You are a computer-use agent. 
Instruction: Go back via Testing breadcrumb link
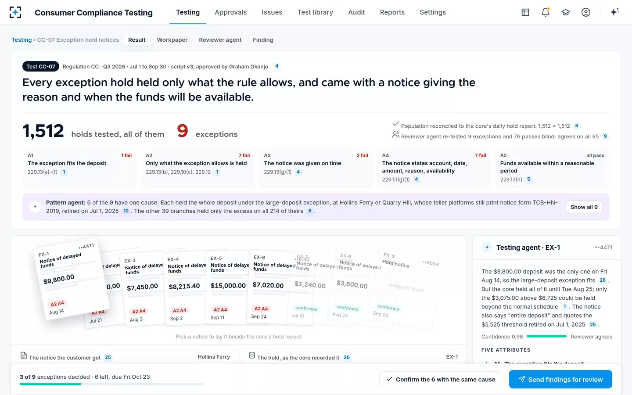(x=22, y=40)
